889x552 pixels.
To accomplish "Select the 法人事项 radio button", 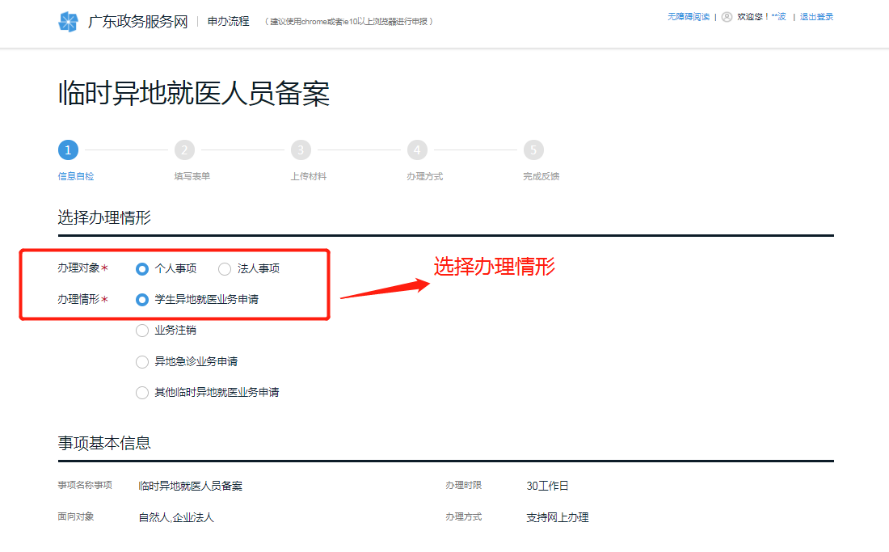I will pyautogui.click(x=225, y=268).
